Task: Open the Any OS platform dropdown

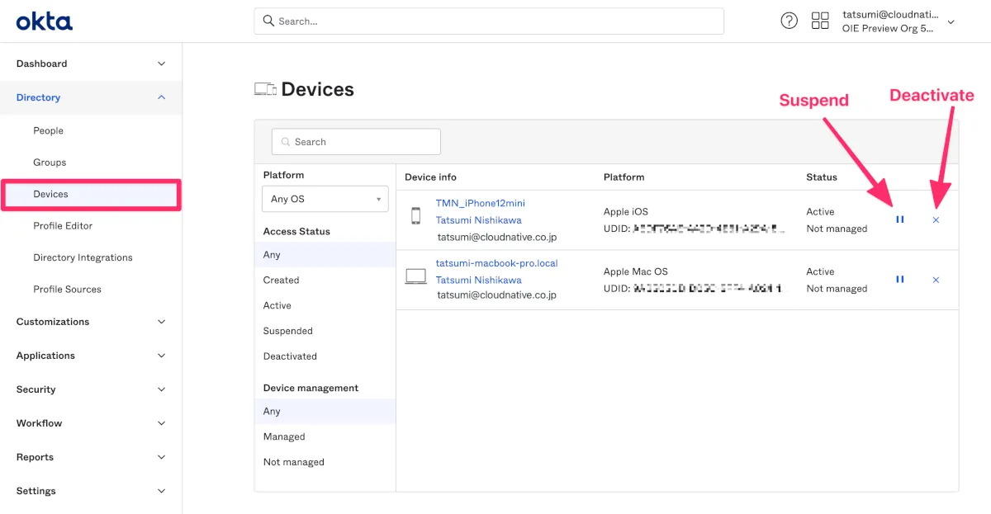Action: pyautogui.click(x=325, y=199)
